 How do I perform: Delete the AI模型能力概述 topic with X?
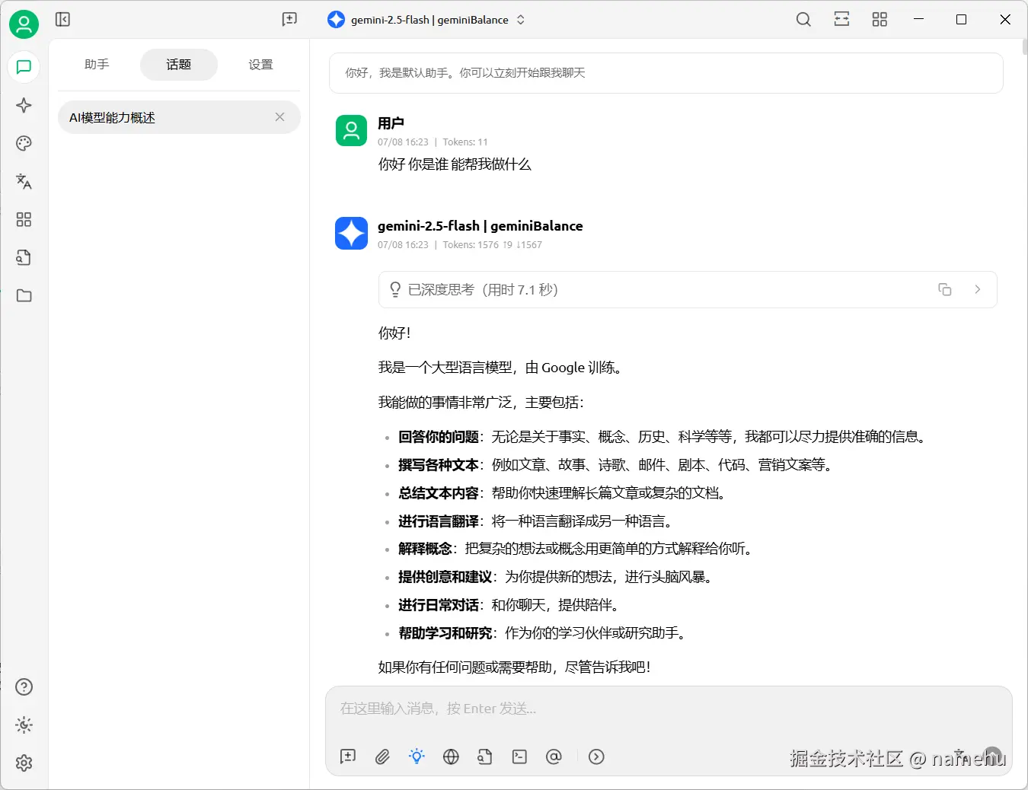[x=279, y=116]
